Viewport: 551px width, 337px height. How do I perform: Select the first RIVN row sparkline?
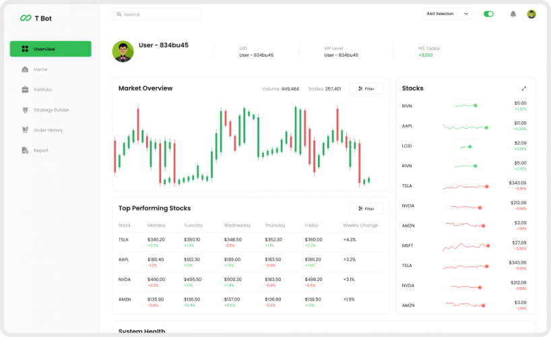tap(466, 106)
